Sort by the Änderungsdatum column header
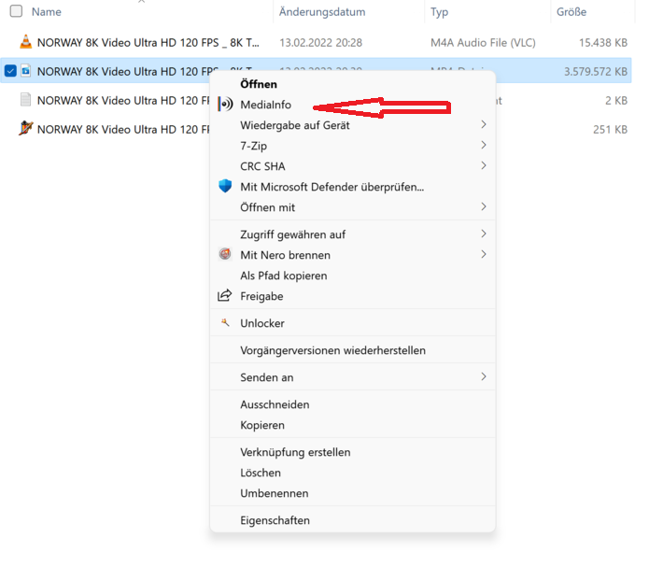The image size is (649, 566). pyautogui.click(x=323, y=12)
